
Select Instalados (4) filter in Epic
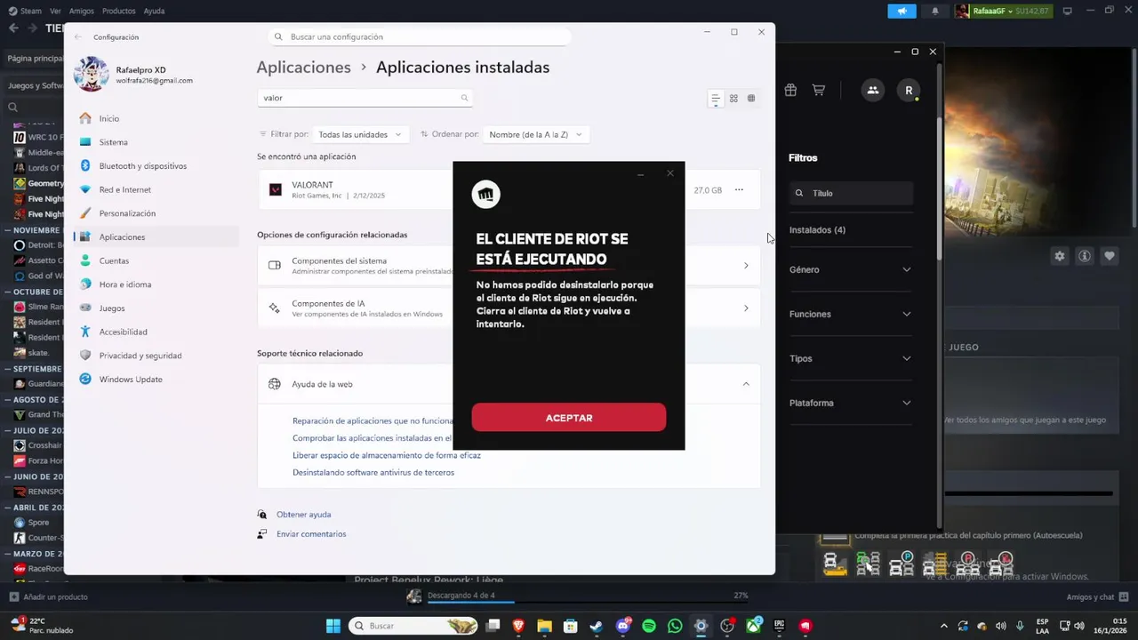click(x=817, y=230)
